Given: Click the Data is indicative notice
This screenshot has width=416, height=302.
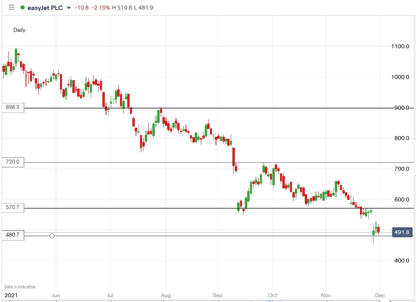Looking at the screenshot, I should coord(19,286).
